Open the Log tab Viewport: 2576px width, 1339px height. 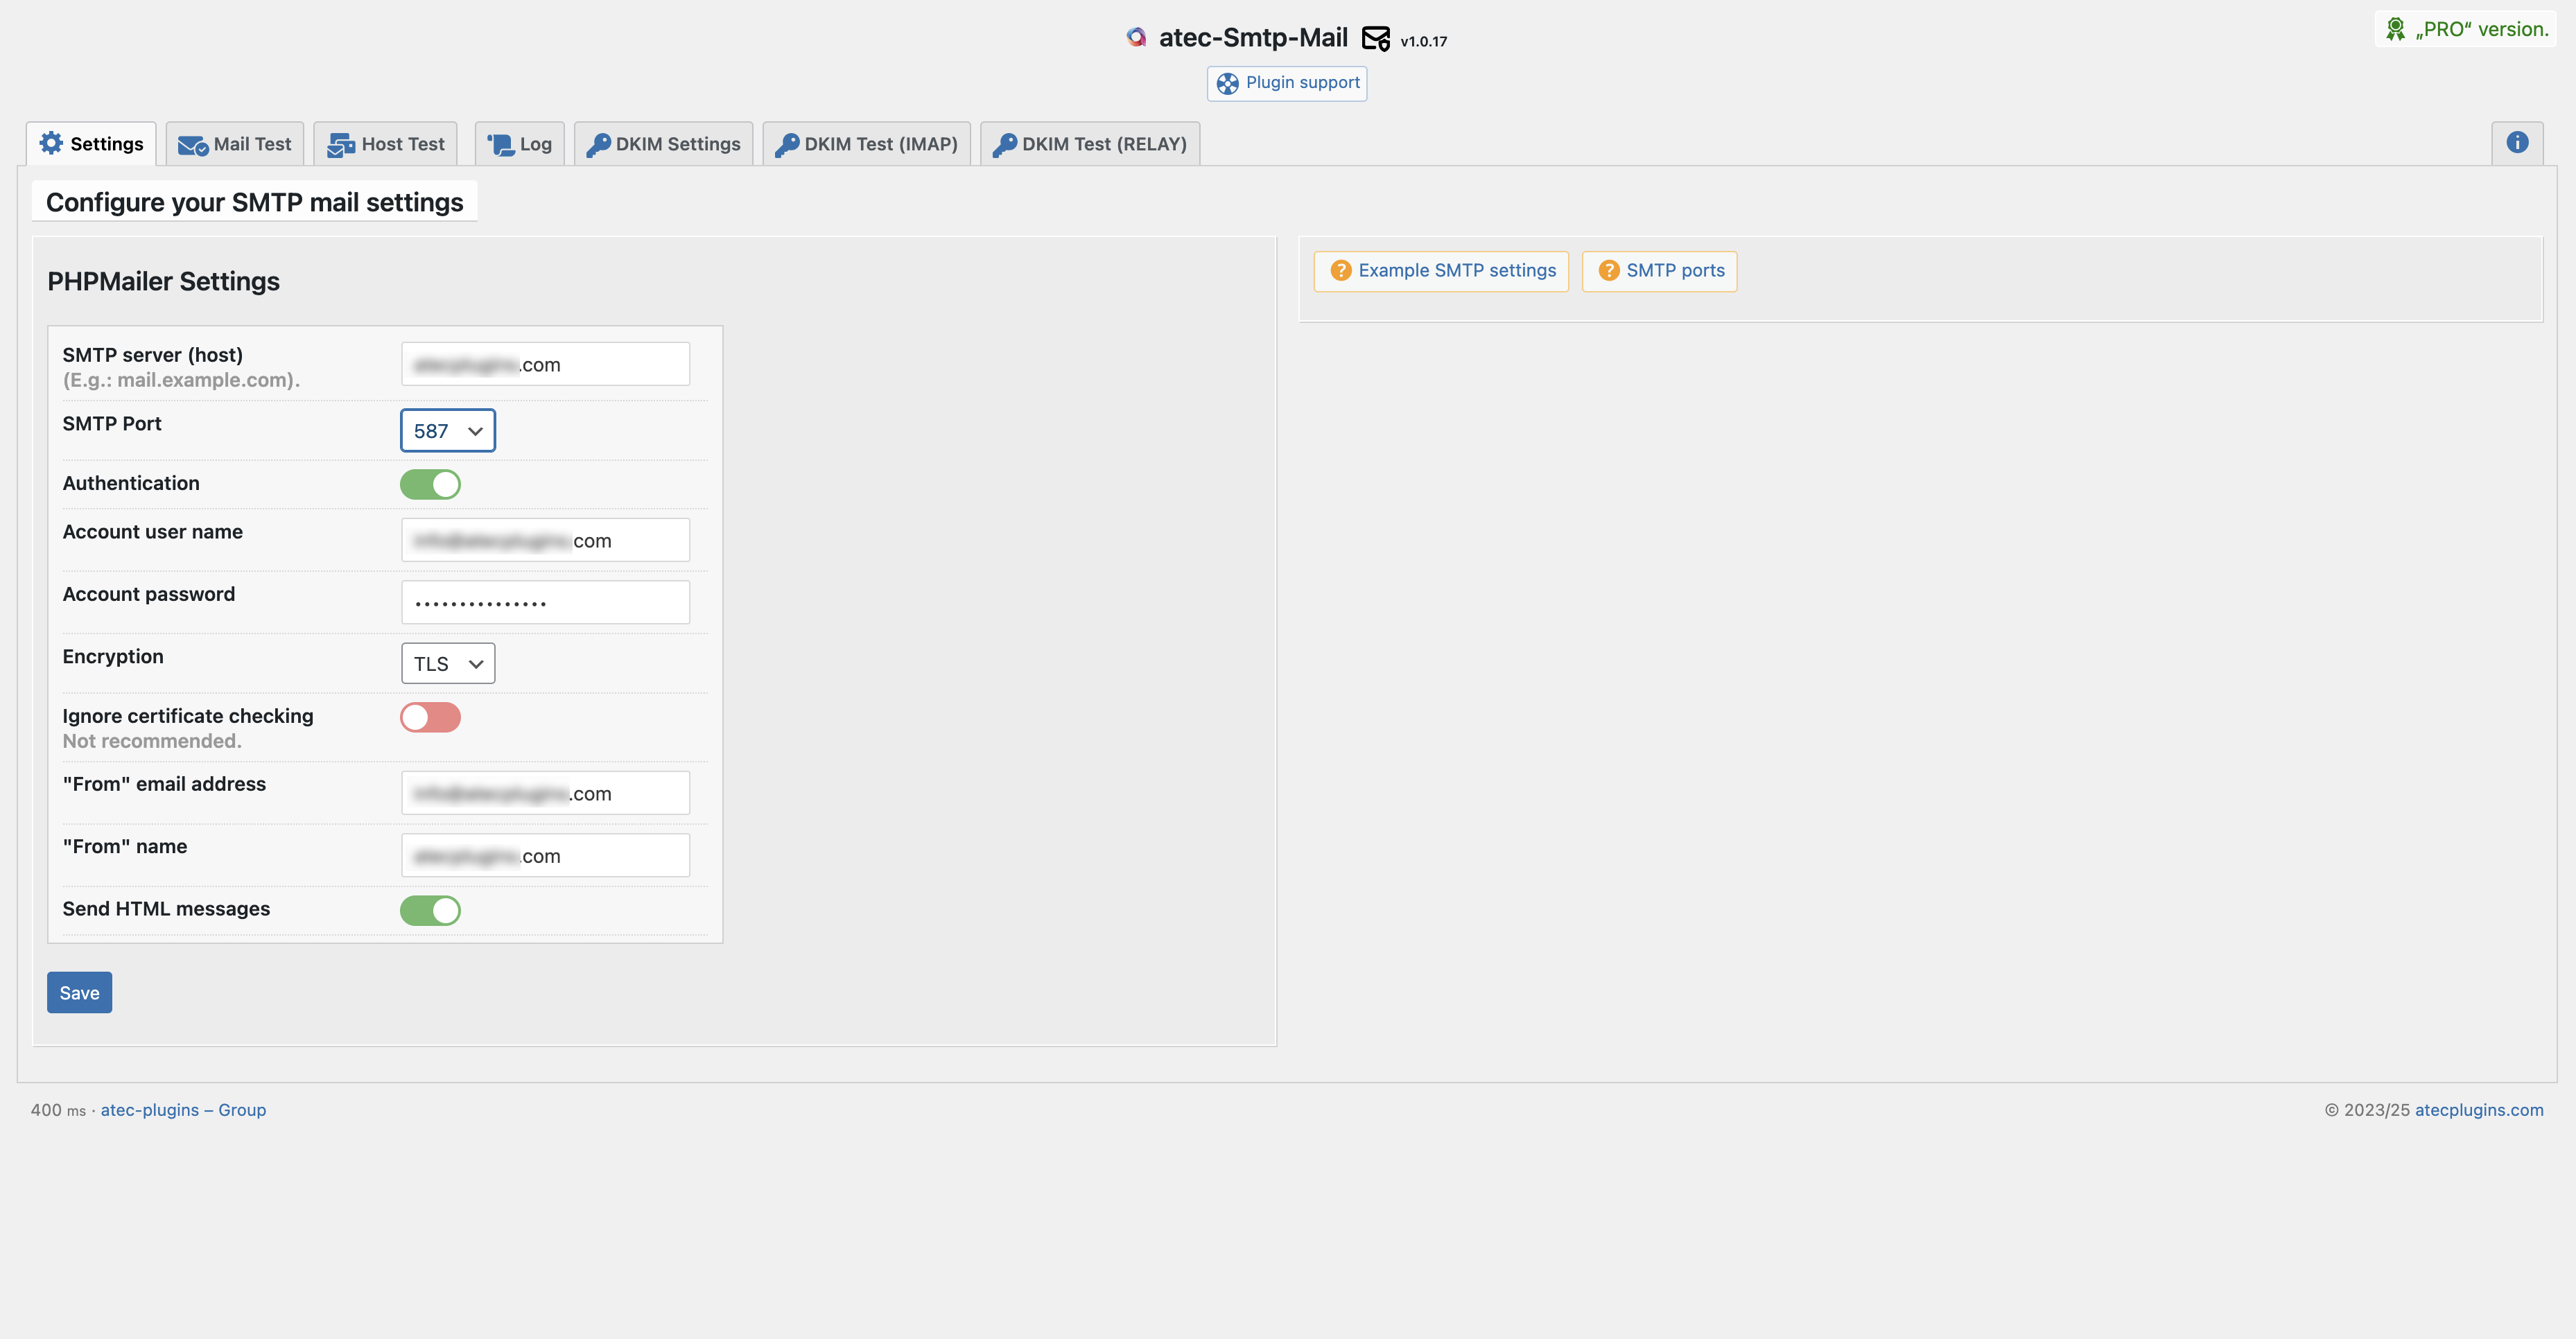[519, 144]
